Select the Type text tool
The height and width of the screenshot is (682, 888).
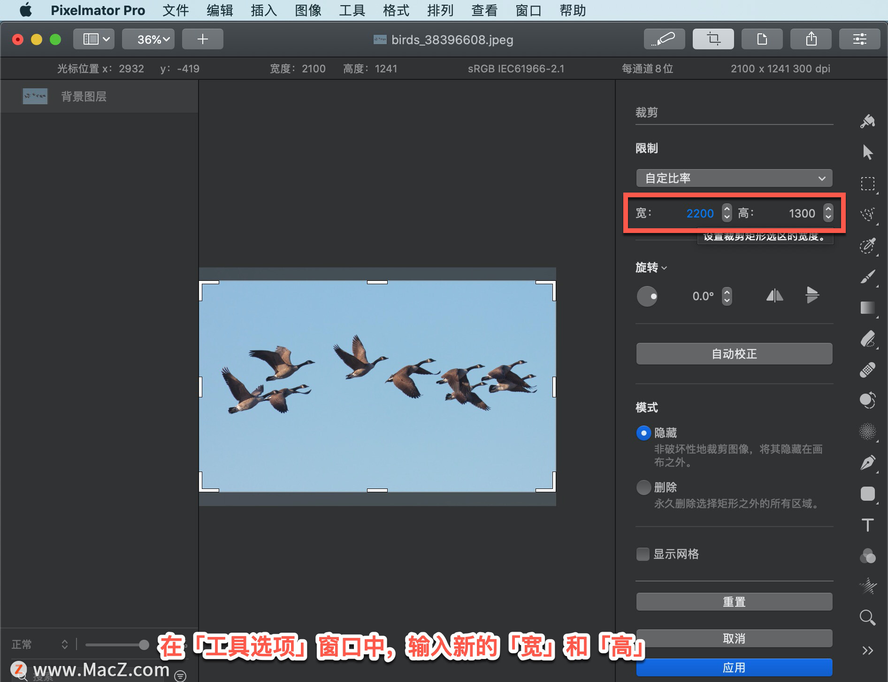click(x=867, y=525)
